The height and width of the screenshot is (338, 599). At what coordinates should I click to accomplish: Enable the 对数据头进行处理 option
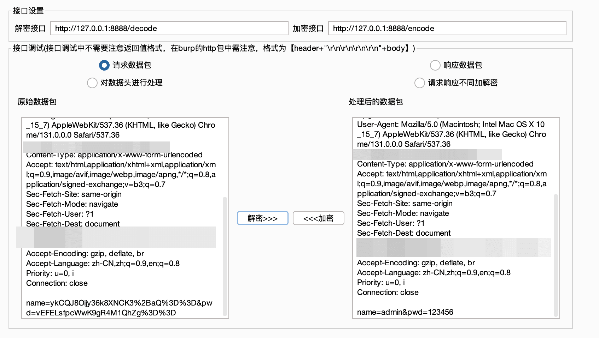tap(92, 83)
